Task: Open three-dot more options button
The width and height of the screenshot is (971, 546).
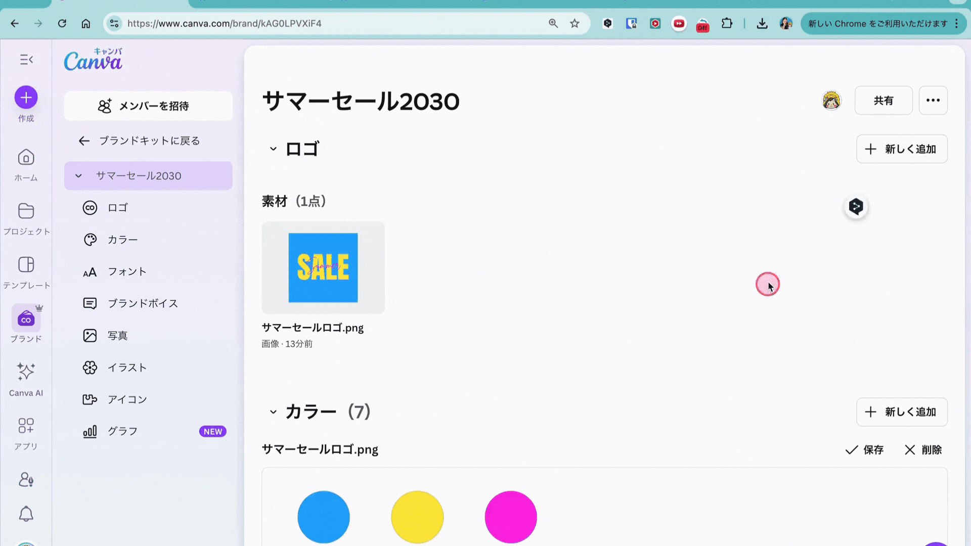Action: [933, 101]
